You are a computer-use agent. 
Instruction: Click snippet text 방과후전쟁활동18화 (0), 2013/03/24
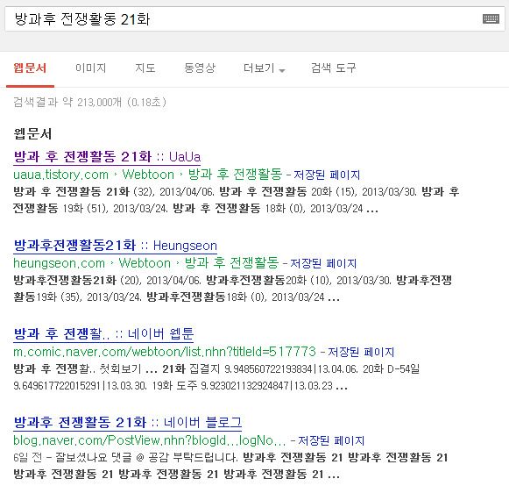[236, 297]
